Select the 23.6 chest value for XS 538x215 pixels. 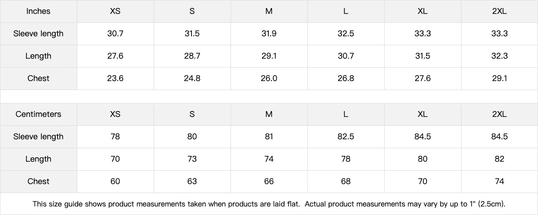115,78
